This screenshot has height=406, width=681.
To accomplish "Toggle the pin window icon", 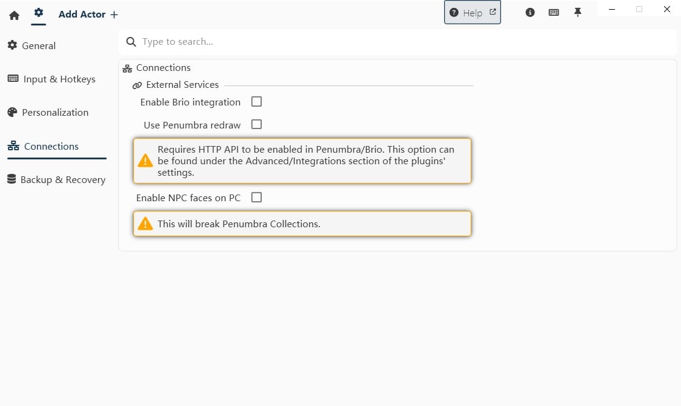I will coord(577,12).
